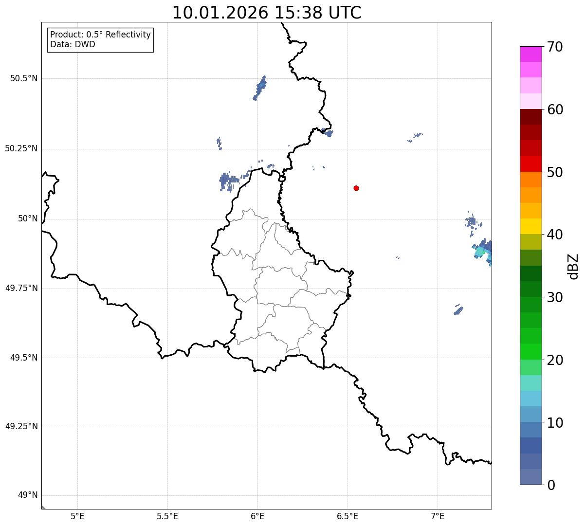
Task: Click the turquoise high-reflectivity echo near 7.25°E
Action: (480, 252)
